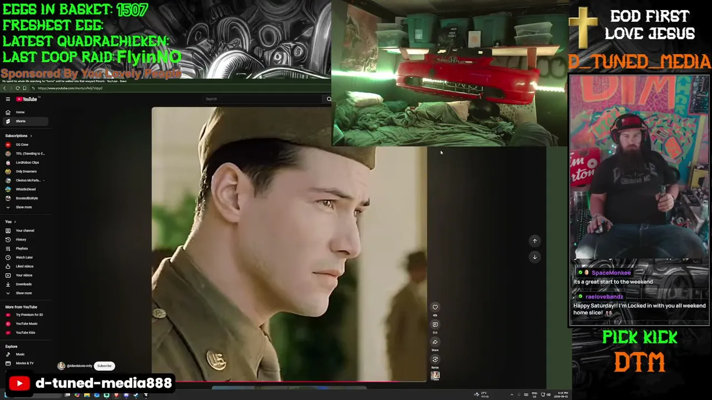
Task: Open taskbar weather widget
Action: [482, 394]
